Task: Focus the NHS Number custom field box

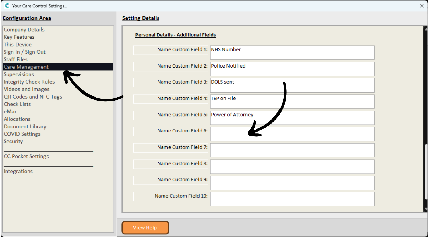Action: click(x=292, y=53)
